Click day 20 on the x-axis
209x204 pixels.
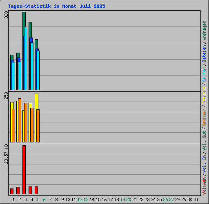[x=129, y=200]
